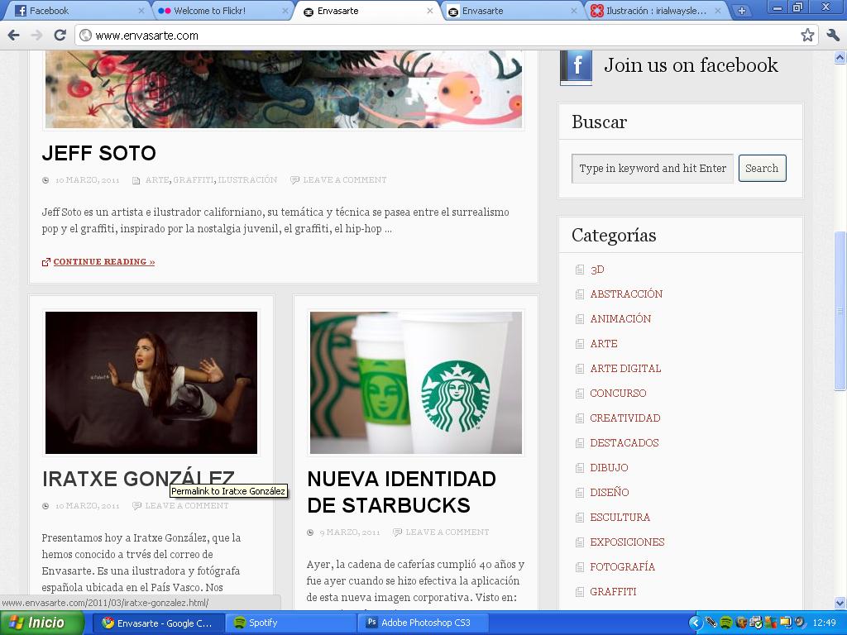Screen dimensions: 847x635
Task: Open the CONCURSO category
Action: [618, 394]
